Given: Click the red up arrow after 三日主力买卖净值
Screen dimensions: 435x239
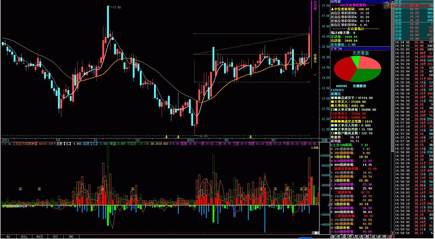Looking at the screenshot, I should point(55,144).
